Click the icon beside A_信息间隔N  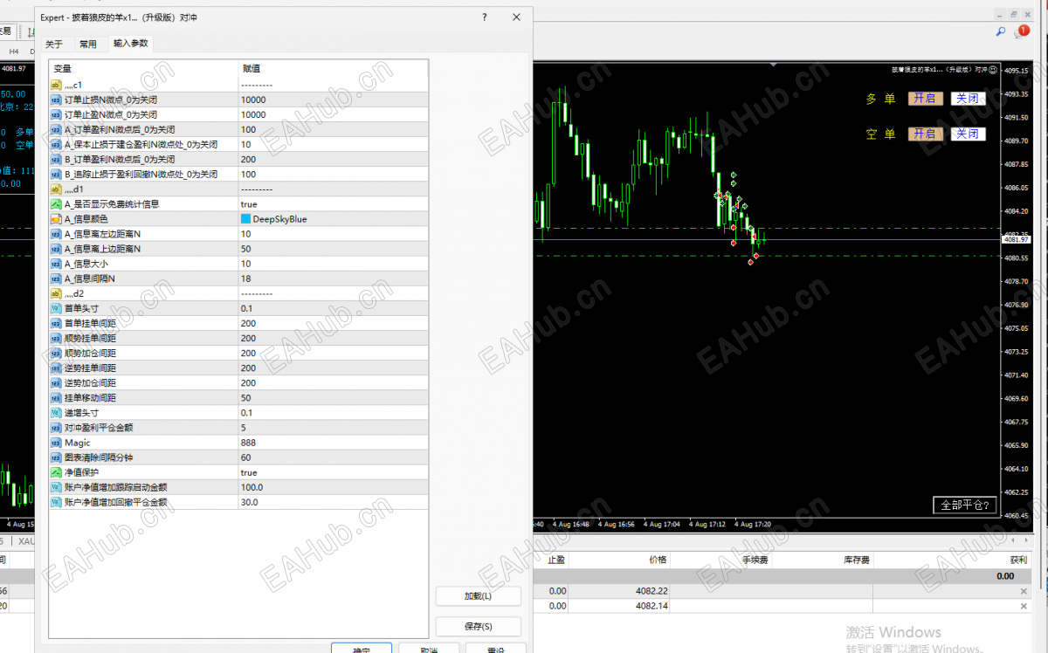[x=56, y=278]
